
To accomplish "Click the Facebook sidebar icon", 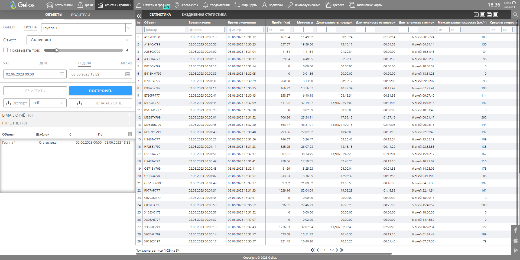I will 515,230.
